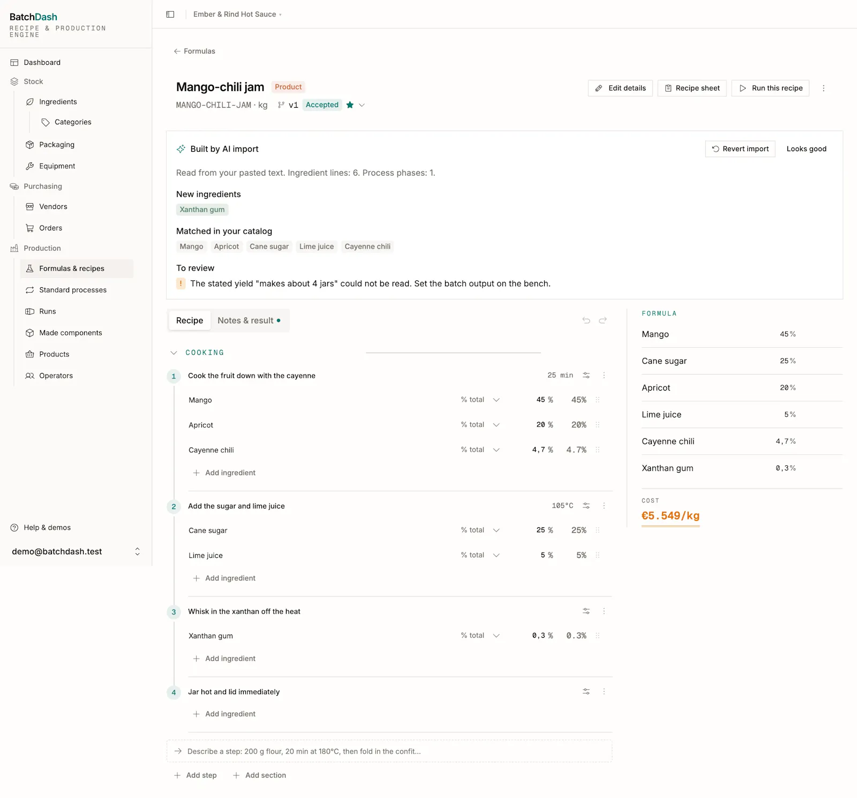Image resolution: width=857 pixels, height=798 pixels.
Task: Click Run this recipe
Action: coord(770,88)
